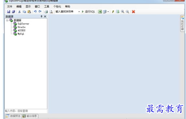Image resolution: width=186 pixels, height=119 pixels.
Task: Open the 帮助 menu
Action: coord(68,7)
